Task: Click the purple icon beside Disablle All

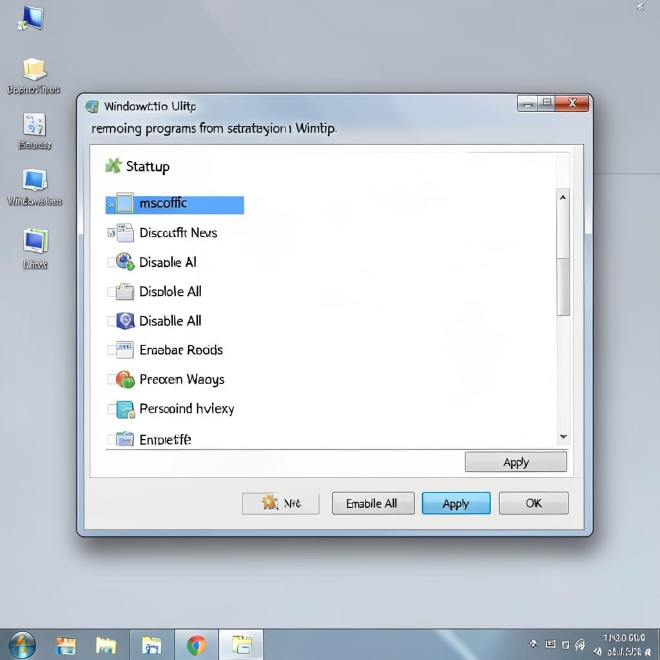Action: (x=125, y=321)
